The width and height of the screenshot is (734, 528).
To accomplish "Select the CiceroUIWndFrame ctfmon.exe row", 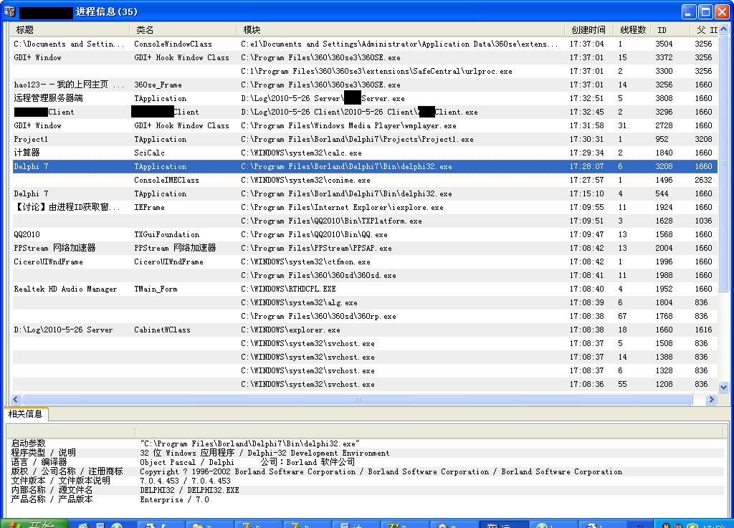I will point(365,262).
